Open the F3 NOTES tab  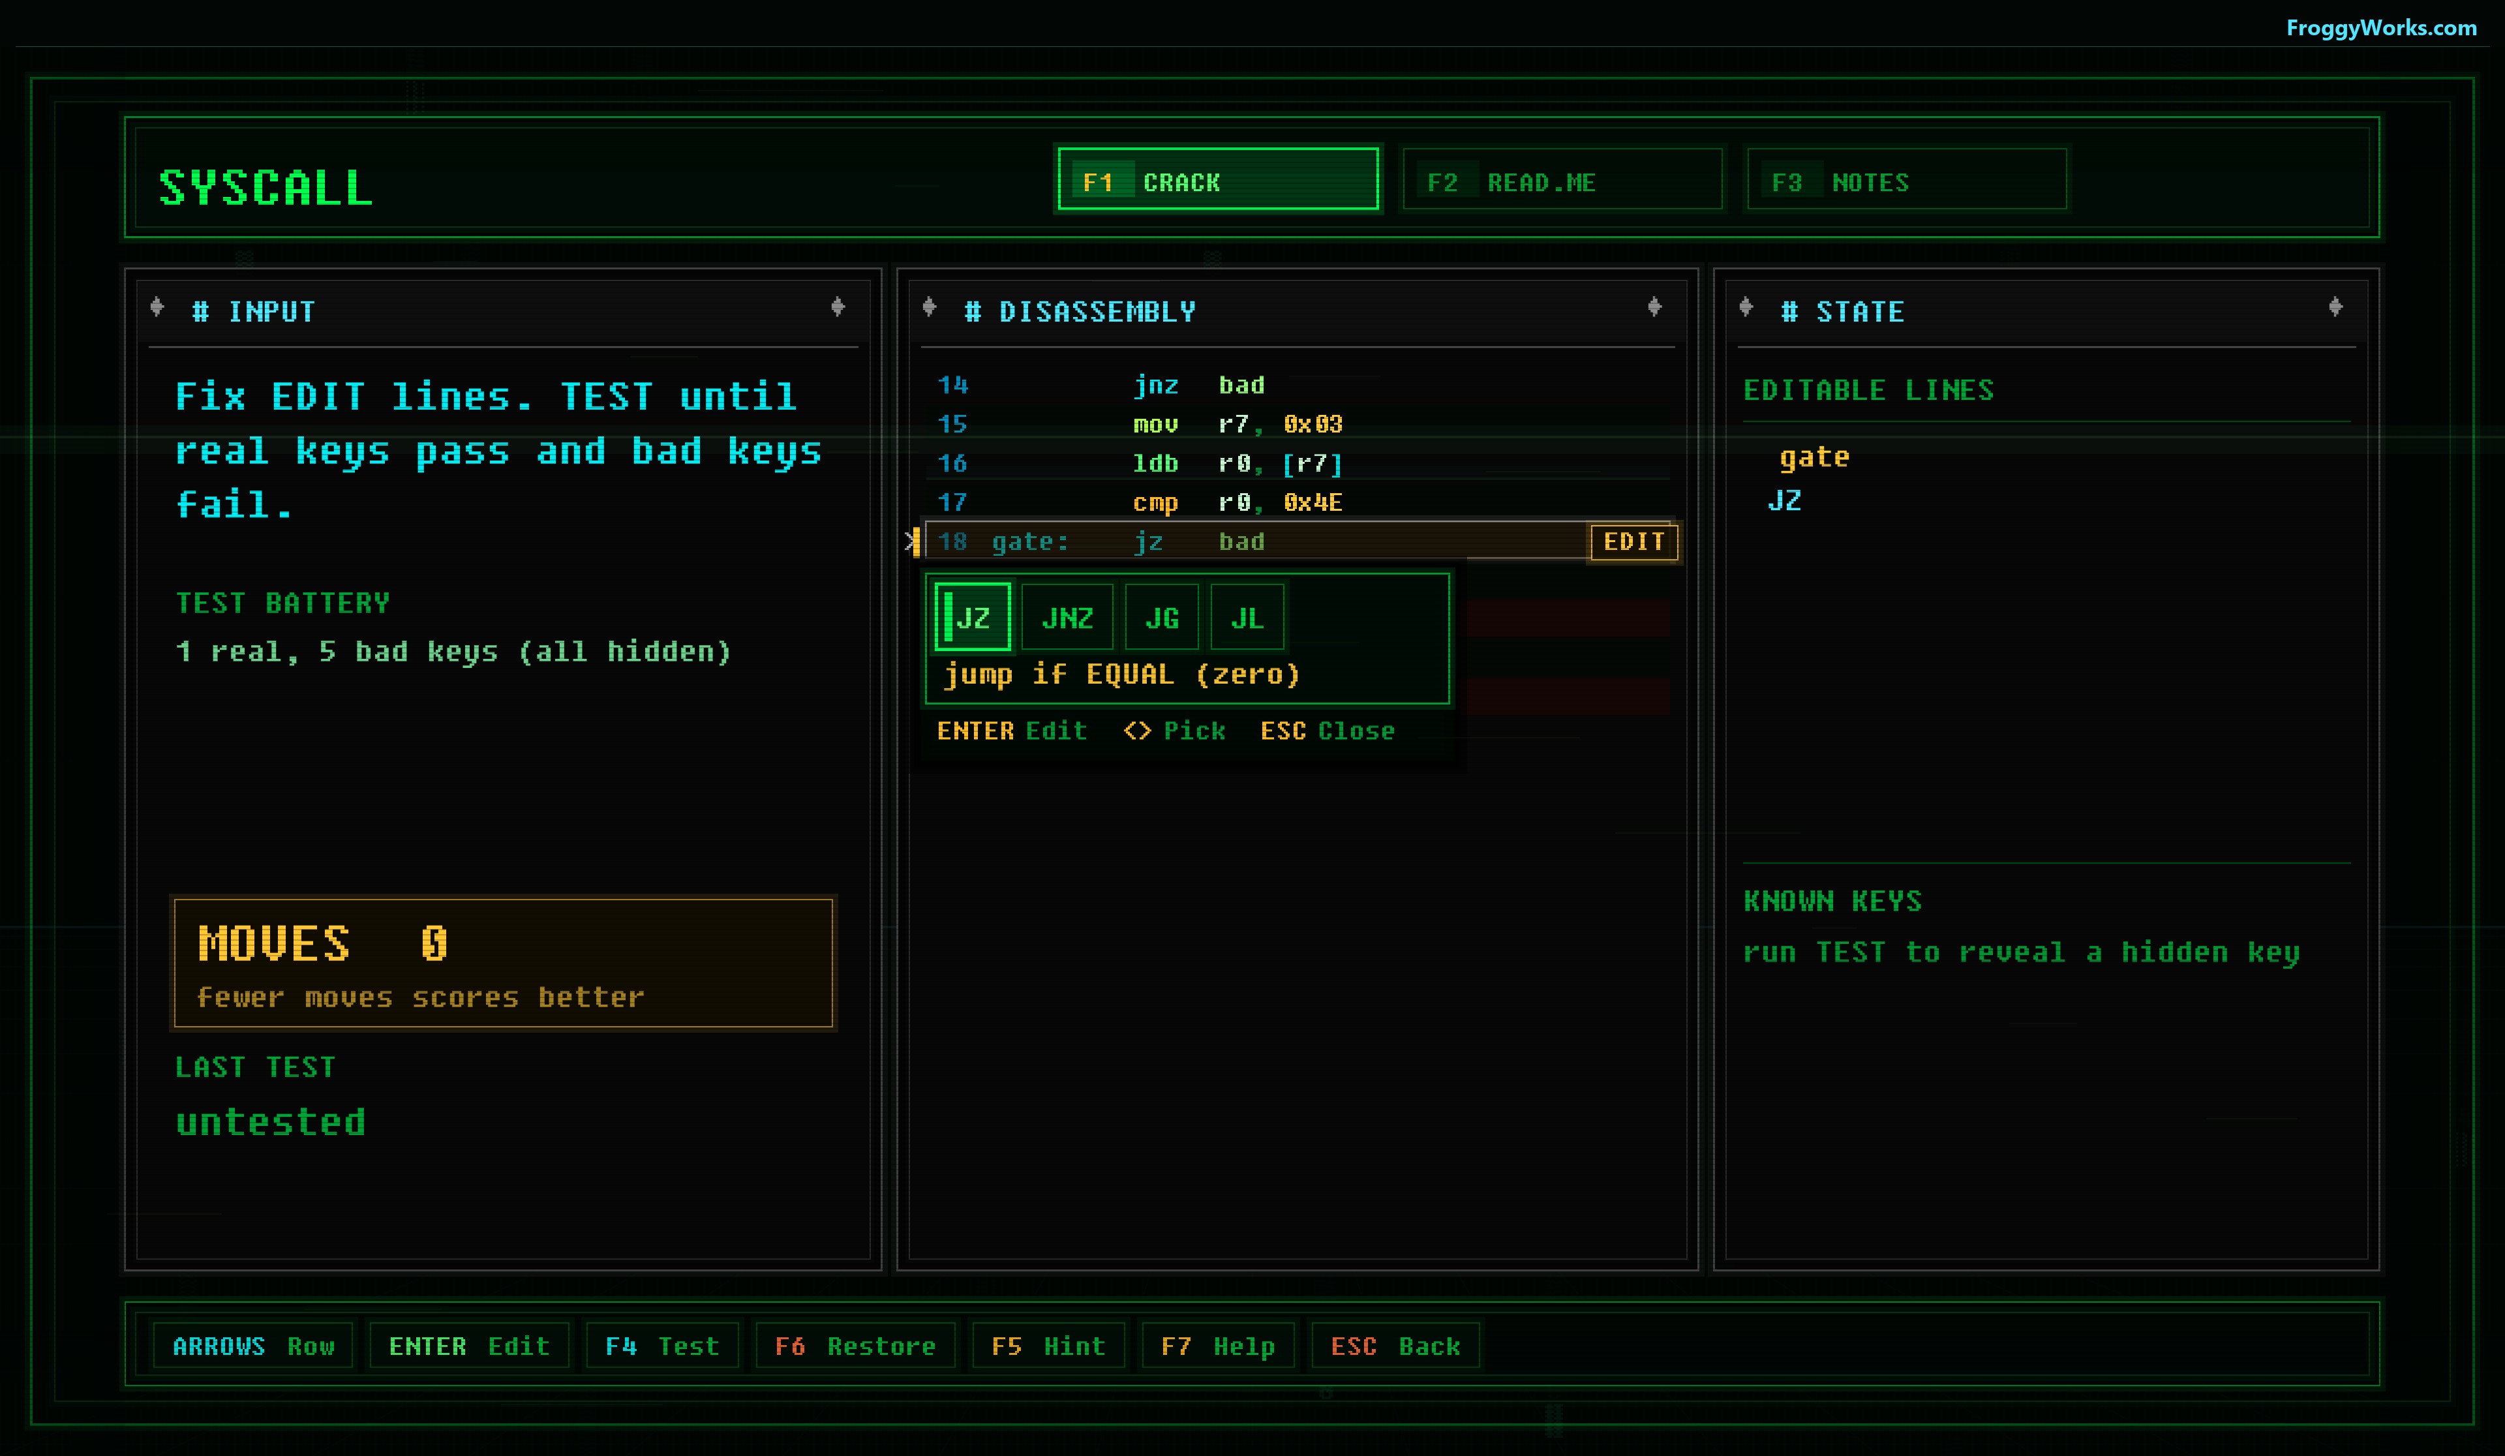[x=1907, y=180]
